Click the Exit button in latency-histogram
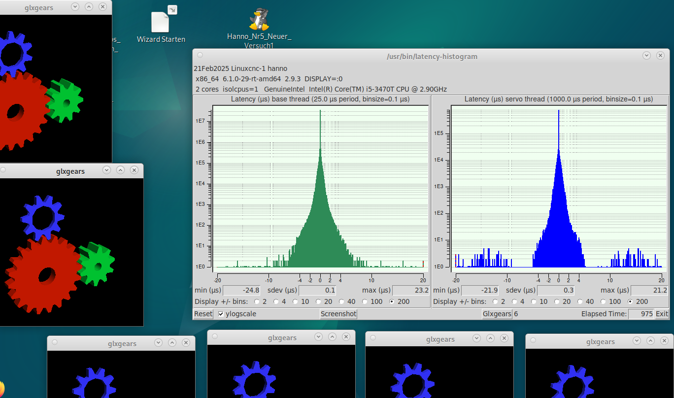674x398 pixels. click(x=662, y=314)
